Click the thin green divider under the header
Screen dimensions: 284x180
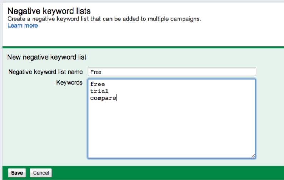[x=143, y=47]
